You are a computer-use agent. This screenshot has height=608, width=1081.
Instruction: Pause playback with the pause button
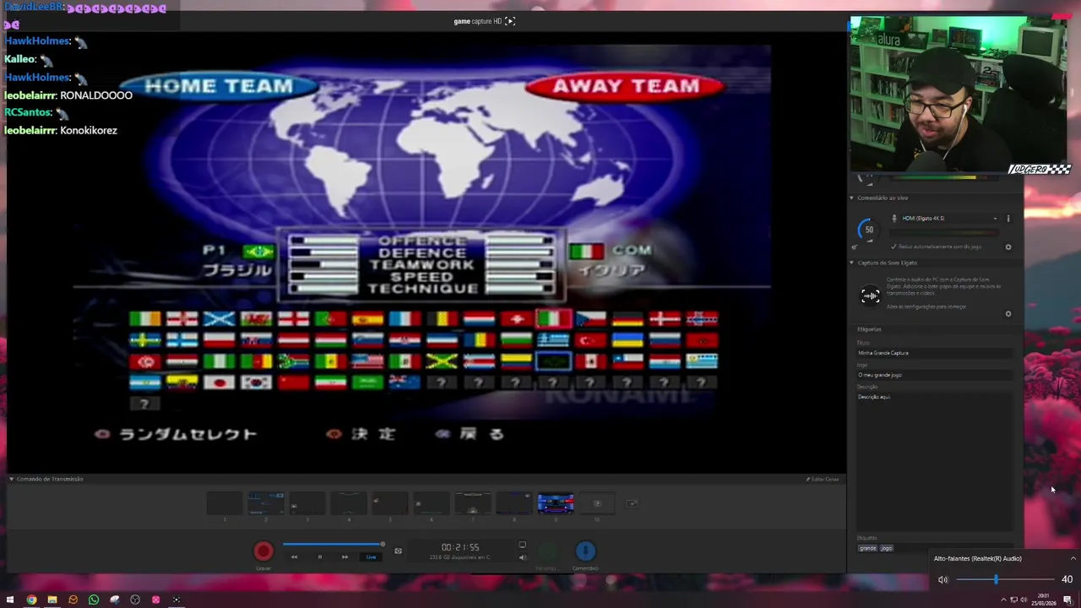pos(319,556)
